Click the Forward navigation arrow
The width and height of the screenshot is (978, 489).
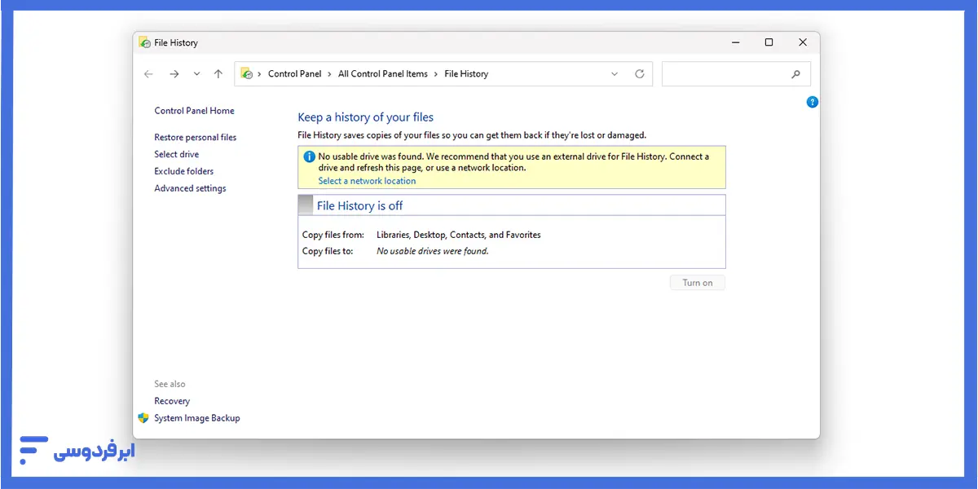pyautogui.click(x=174, y=74)
